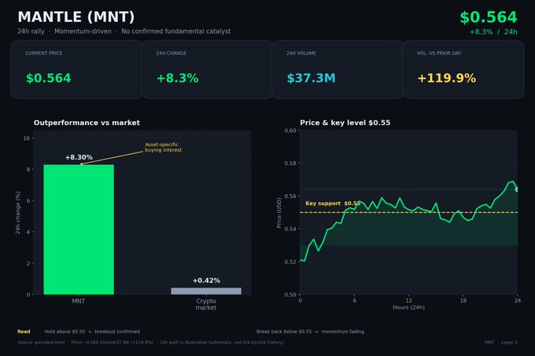Click the 'Asset-specific buying interest' annotation
535x356 pixels.
tap(163, 147)
